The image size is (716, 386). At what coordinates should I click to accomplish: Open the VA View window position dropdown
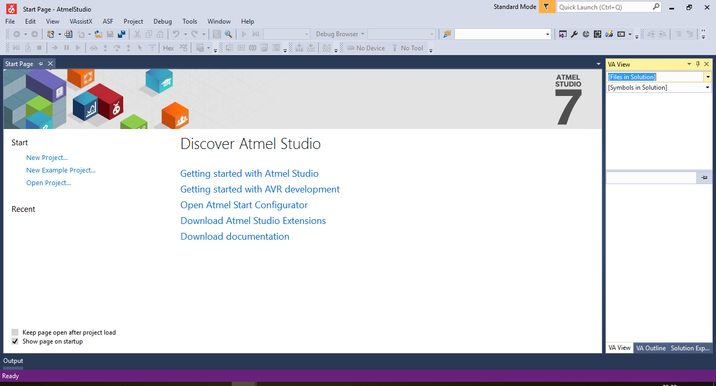click(689, 64)
